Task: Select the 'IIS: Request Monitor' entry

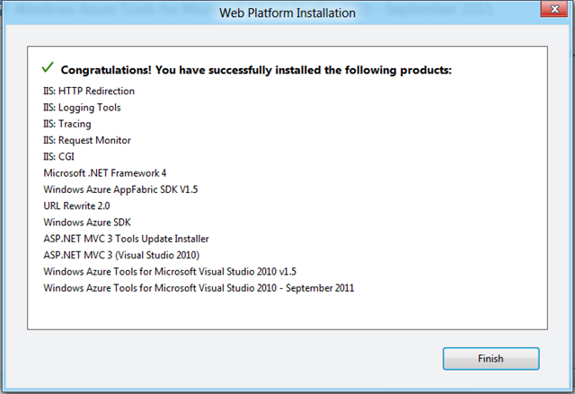Action: click(87, 140)
